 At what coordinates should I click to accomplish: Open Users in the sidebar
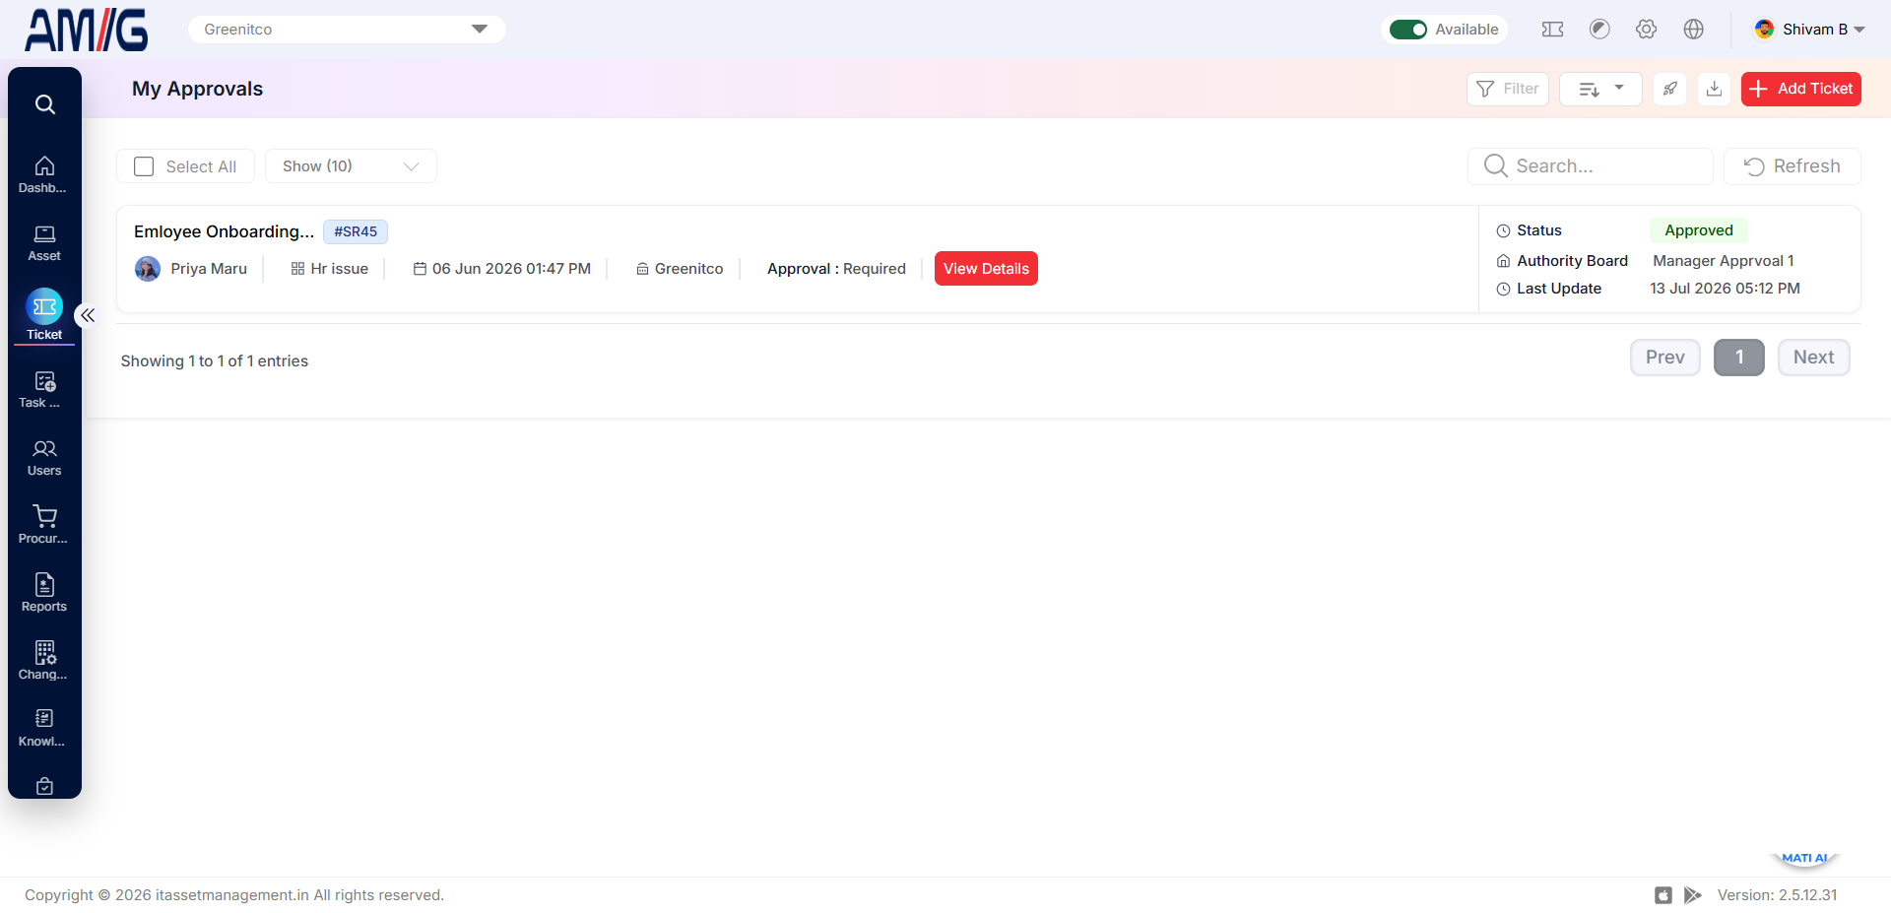pos(44,458)
